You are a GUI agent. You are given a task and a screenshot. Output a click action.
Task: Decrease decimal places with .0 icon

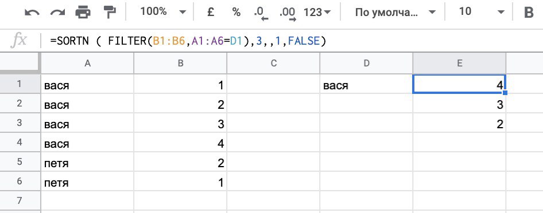[x=261, y=14]
